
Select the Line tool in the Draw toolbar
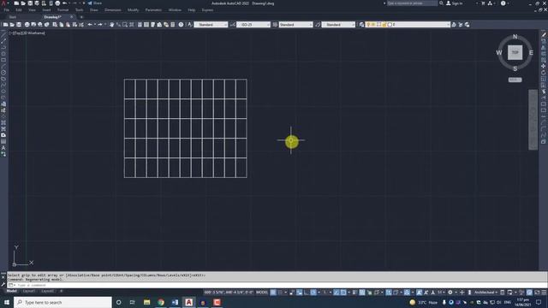click(x=3, y=34)
